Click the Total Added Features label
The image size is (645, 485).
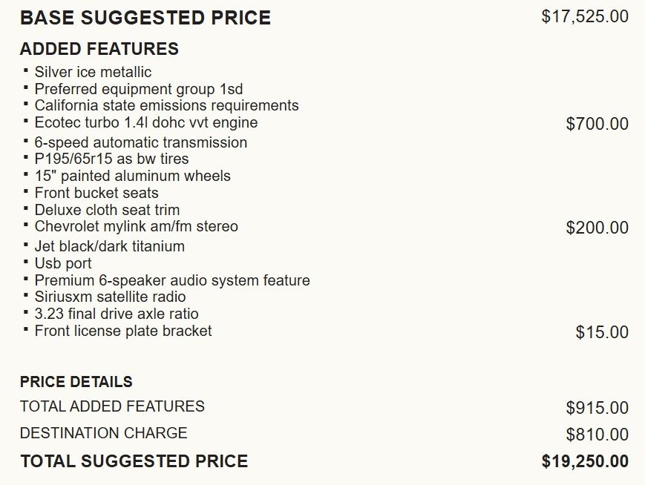[x=112, y=406]
